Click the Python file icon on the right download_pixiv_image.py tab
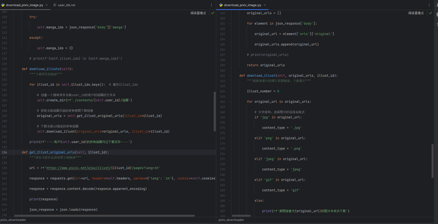 [x=221, y=5]
